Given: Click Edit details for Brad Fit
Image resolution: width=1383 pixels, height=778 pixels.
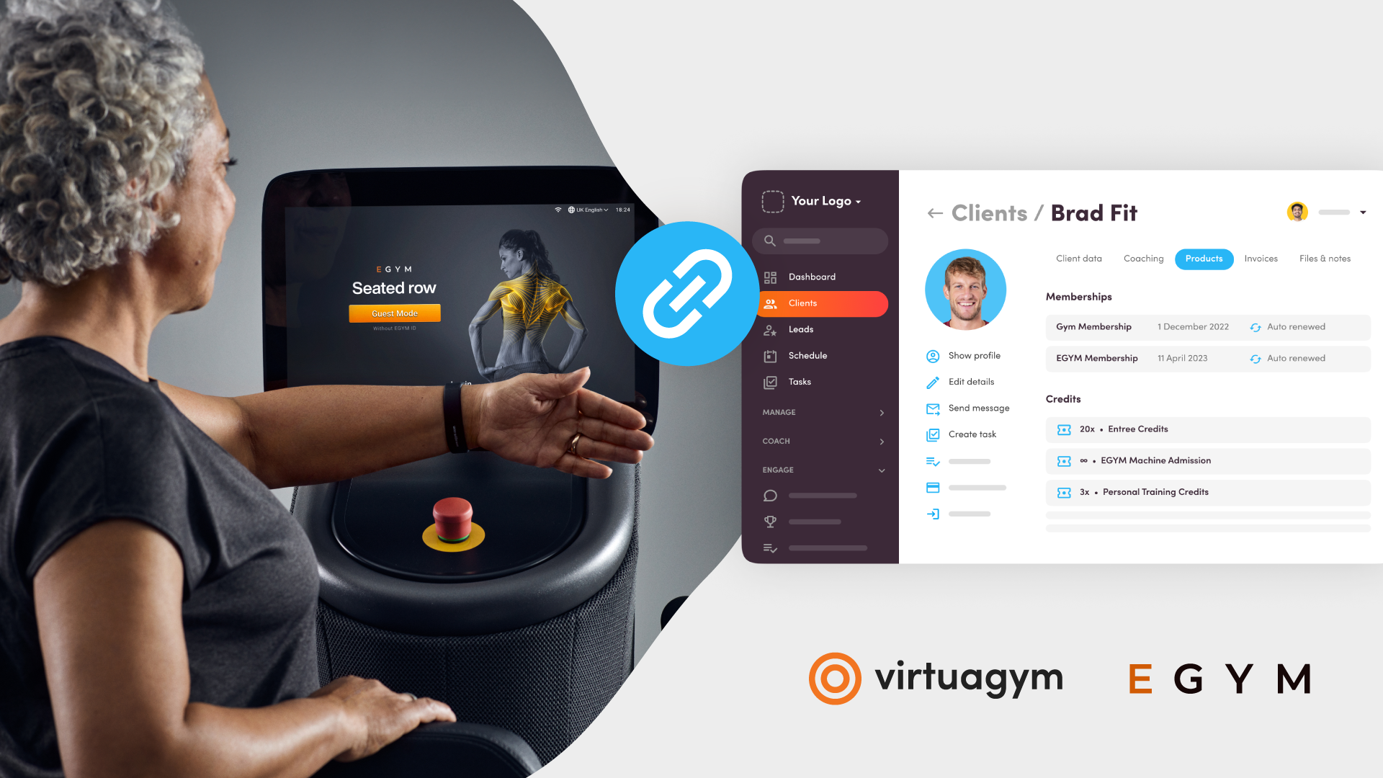Looking at the screenshot, I should click(x=970, y=381).
